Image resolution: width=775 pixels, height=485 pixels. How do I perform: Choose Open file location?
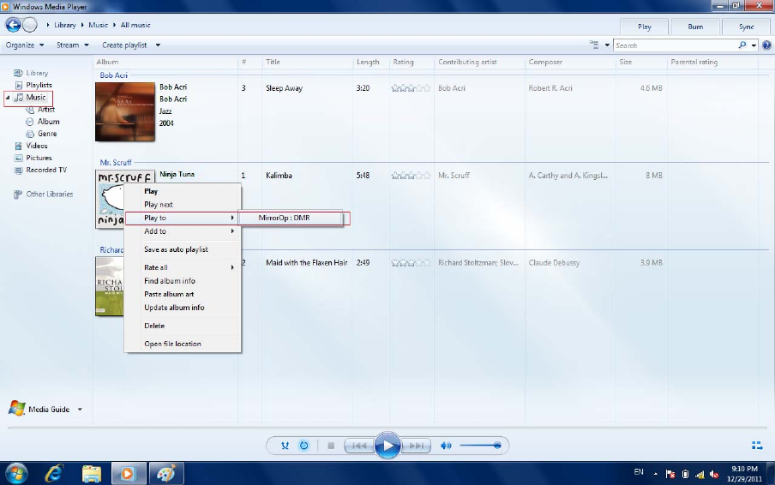point(183,344)
